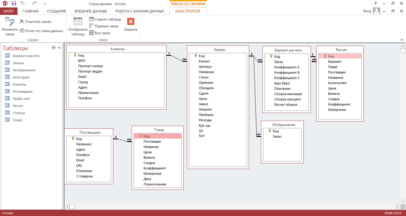
Task: Select Прибыль field in Заказы table
Action: (206, 115)
